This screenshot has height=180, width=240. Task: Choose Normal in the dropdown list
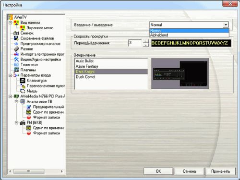click(189, 31)
